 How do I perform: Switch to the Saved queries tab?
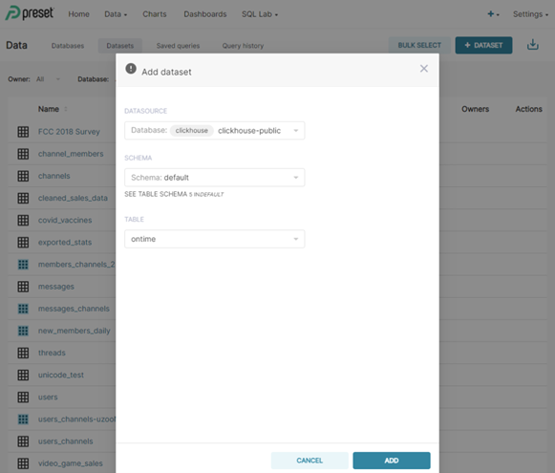click(178, 46)
